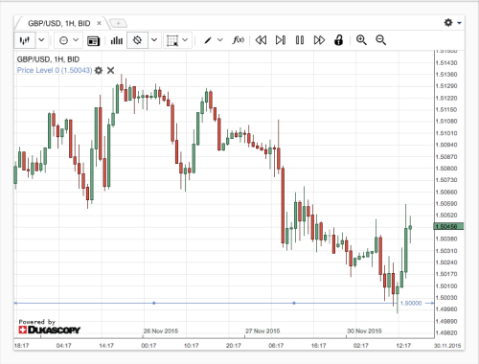Open the dropdown beside the crossed-circle button

pos(154,40)
